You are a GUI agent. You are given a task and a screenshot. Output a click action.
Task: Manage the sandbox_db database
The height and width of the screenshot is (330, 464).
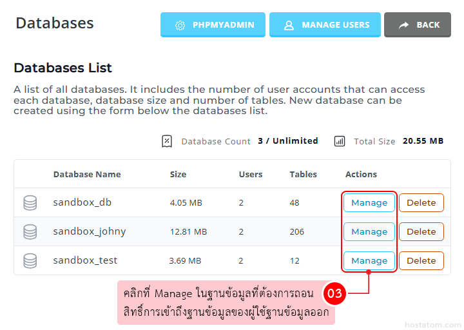tap(369, 202)
